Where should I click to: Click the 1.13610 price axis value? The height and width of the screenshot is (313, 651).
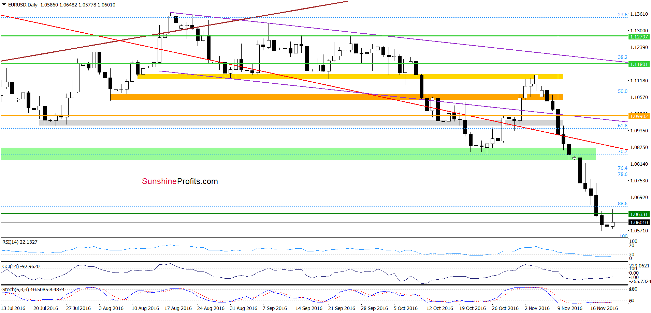pos(639,14)
